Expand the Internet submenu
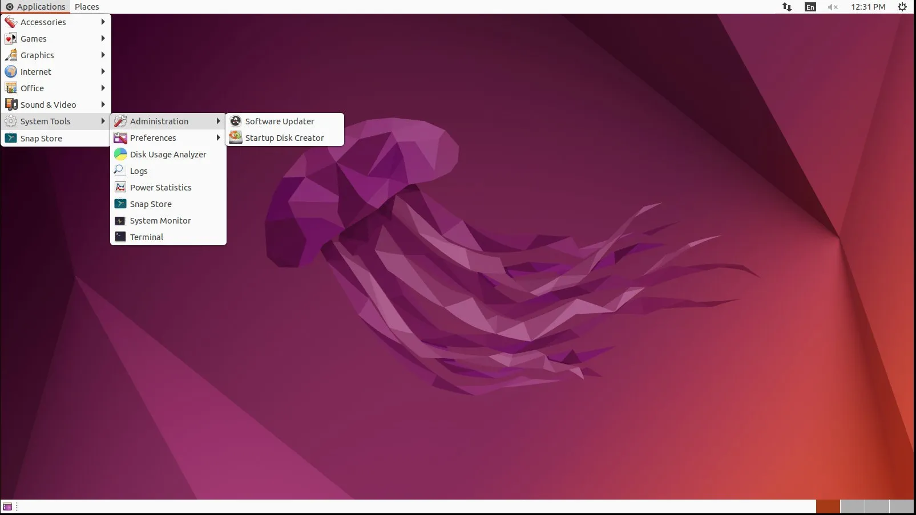The height and width of the screenshot is (515, 916). pos(35,71)
